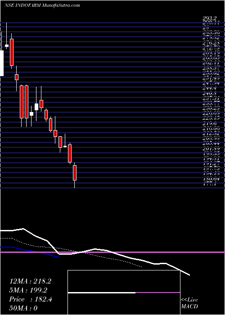Image resolution: width=225 pixels, height=315 pixels.
Task: Click the last red candle at chart bottom
Action: (x=75, y=173)
